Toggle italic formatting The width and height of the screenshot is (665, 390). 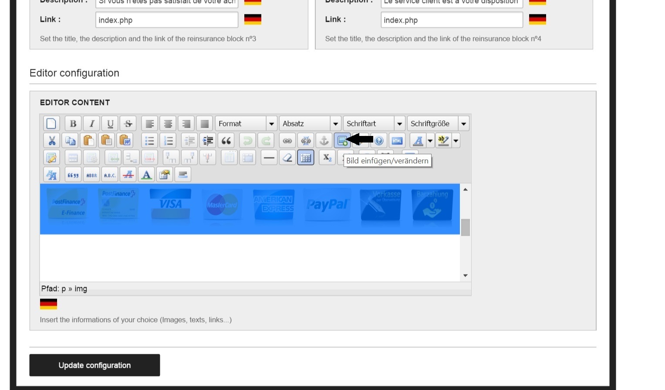[92, 124]
